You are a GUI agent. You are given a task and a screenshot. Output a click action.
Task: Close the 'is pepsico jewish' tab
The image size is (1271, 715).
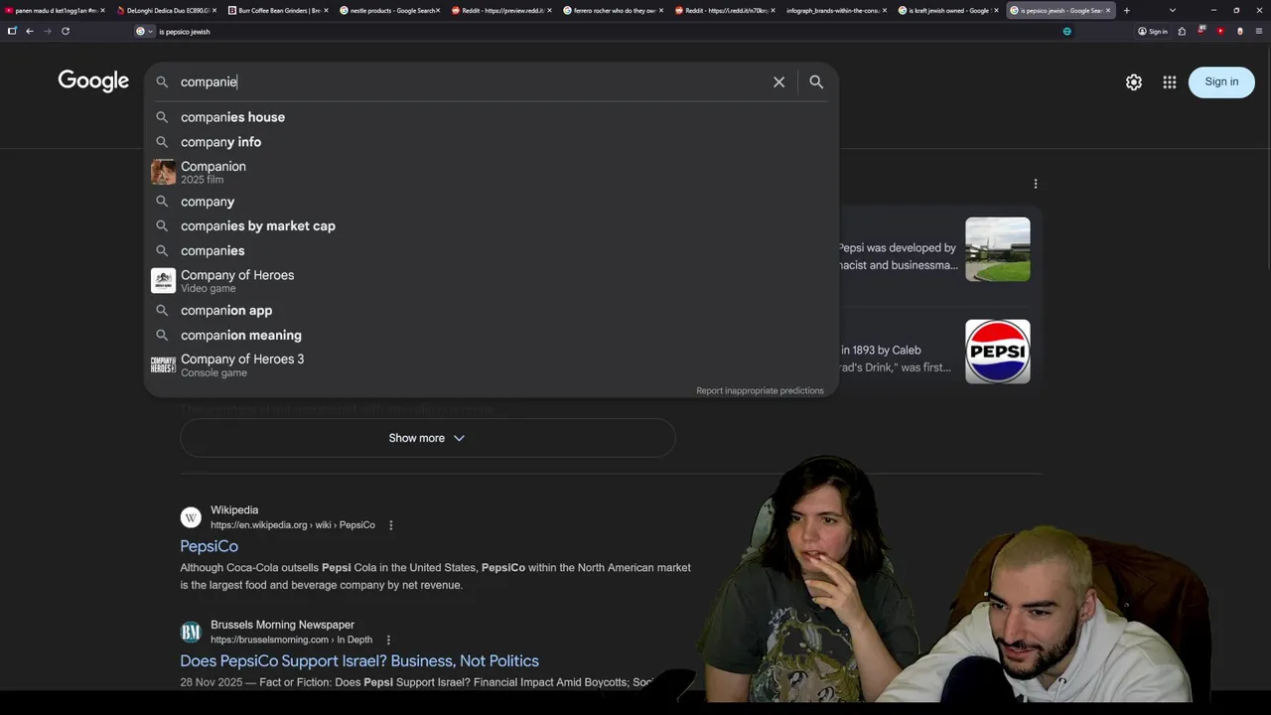click(1108, 10)
